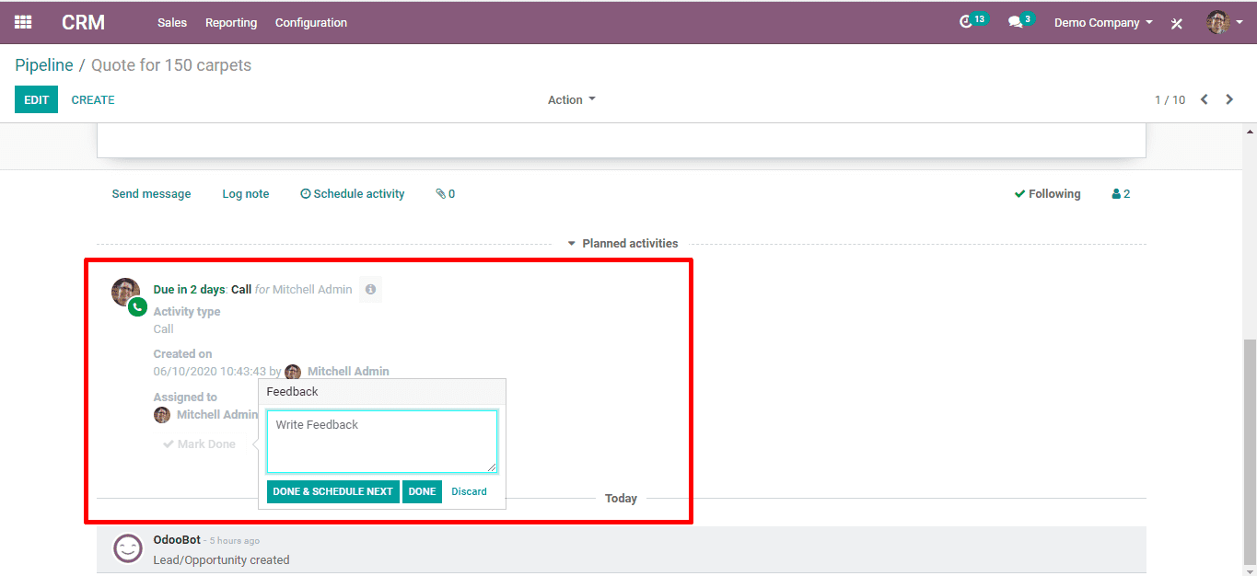The image size is (1257, 576).
Task: Click Mitchell Admin's activity avatar photo
Action: click(125, 292)
